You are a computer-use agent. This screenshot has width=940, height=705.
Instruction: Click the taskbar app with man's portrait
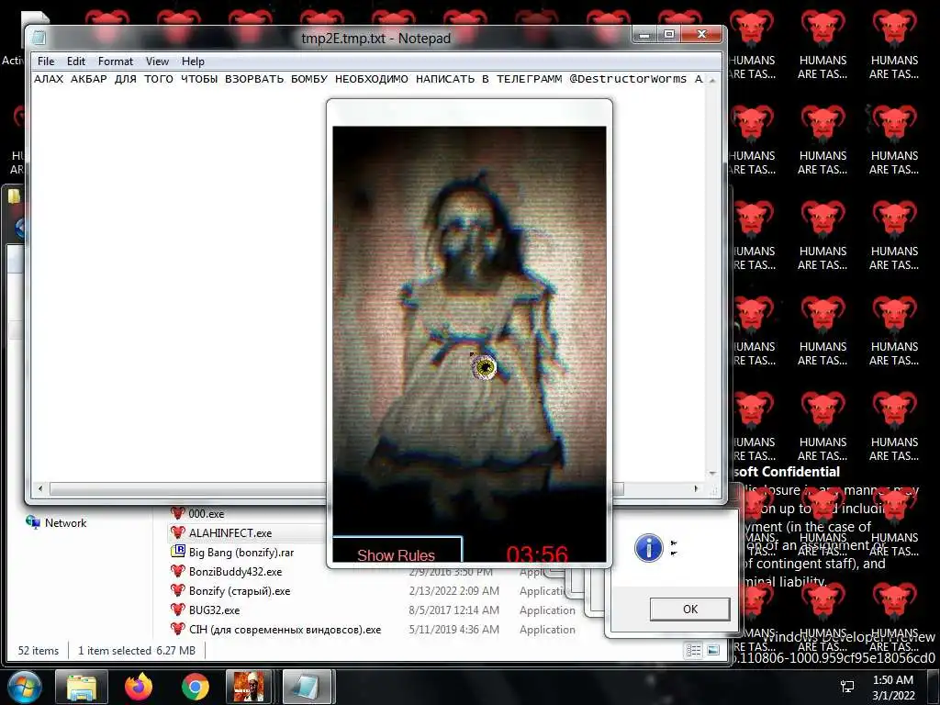249,687
